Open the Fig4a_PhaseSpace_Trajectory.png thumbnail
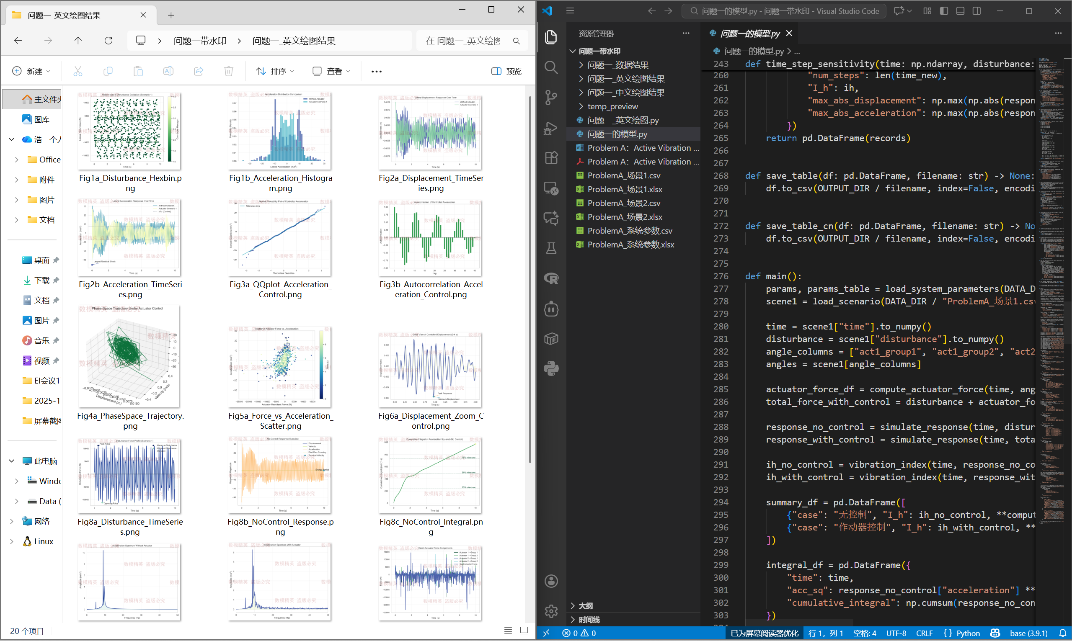Viewport: 1072px width, 641px height. click(x=129, y=356)
